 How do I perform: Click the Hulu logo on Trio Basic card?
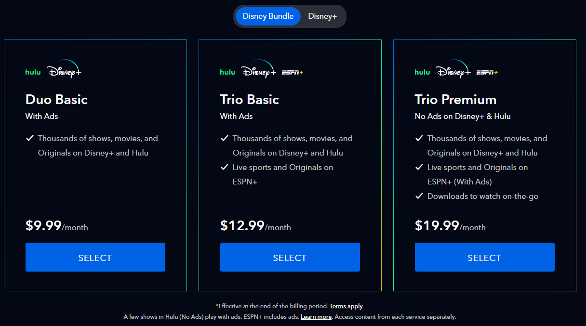[227, 72]
